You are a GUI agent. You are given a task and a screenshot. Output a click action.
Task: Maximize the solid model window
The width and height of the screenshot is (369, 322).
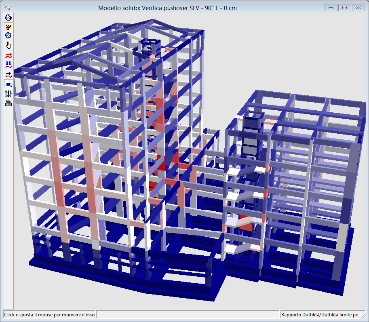point(344,8)
